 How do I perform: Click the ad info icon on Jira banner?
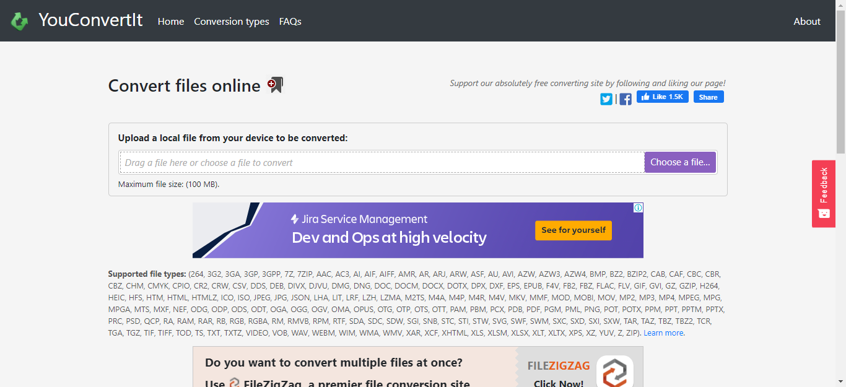(638, 208)
